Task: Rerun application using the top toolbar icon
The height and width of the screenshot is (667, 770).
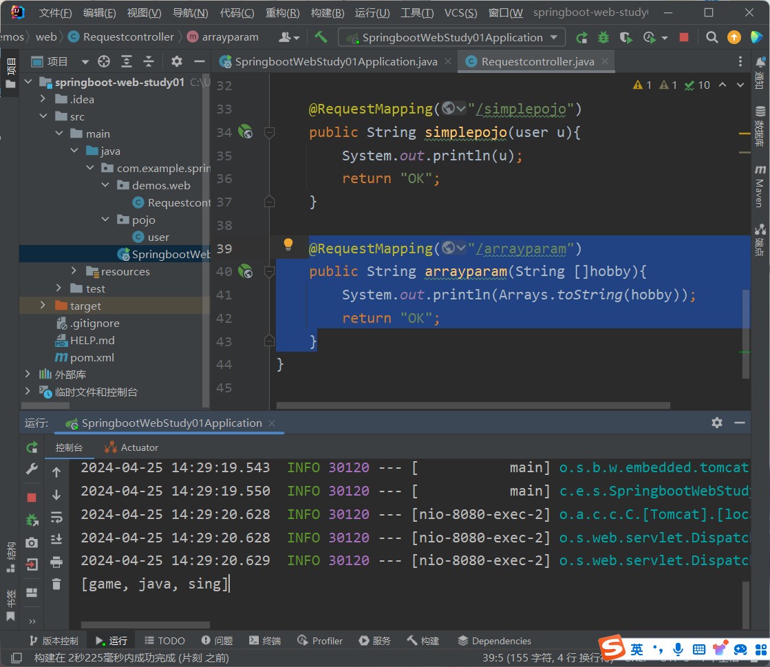Action: tap(582, 38)
